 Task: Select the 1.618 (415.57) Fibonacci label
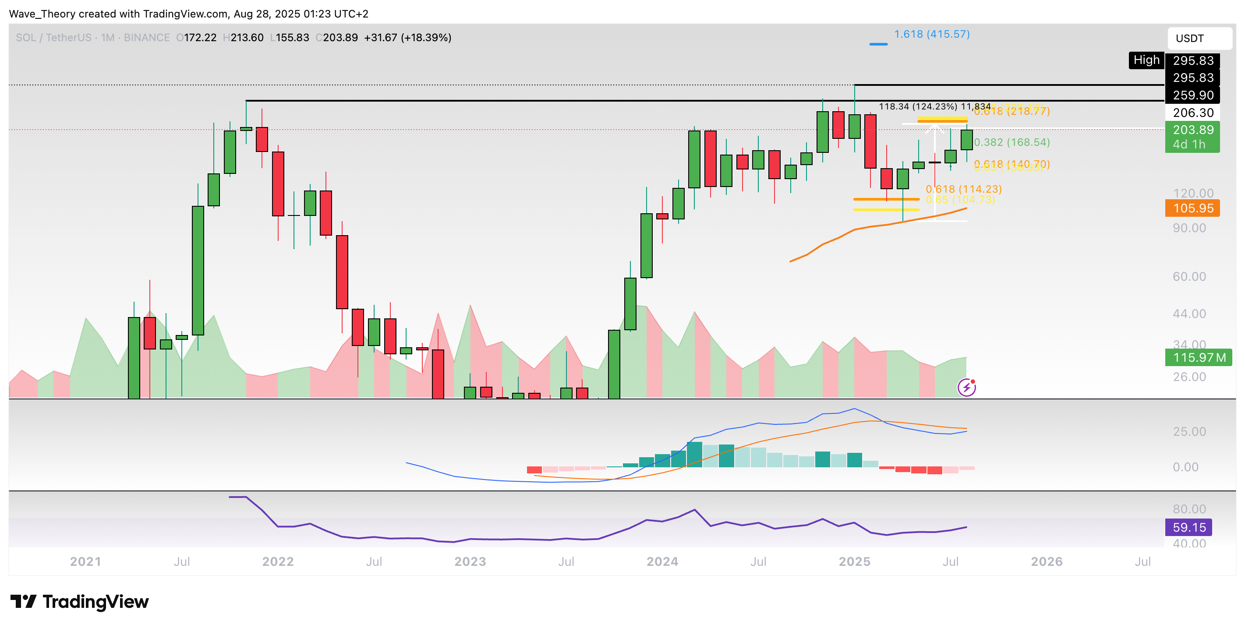(x=931, y=34)
